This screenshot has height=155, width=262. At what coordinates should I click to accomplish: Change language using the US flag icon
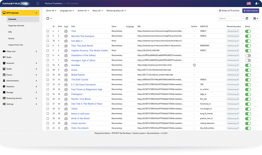248,3
